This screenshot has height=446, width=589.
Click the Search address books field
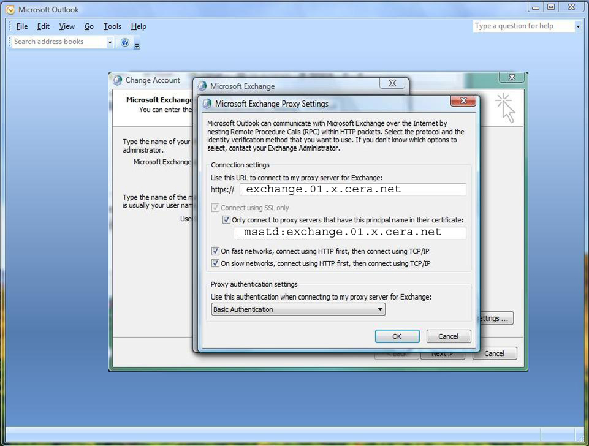(x=59, y=42)
